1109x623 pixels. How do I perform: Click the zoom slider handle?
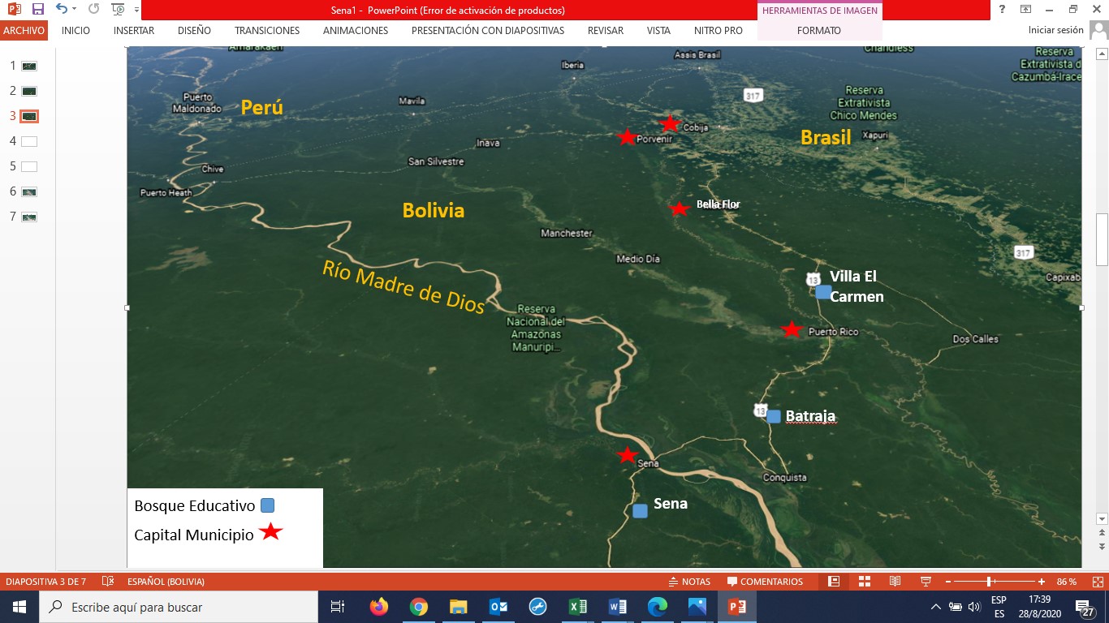[989, 582]
